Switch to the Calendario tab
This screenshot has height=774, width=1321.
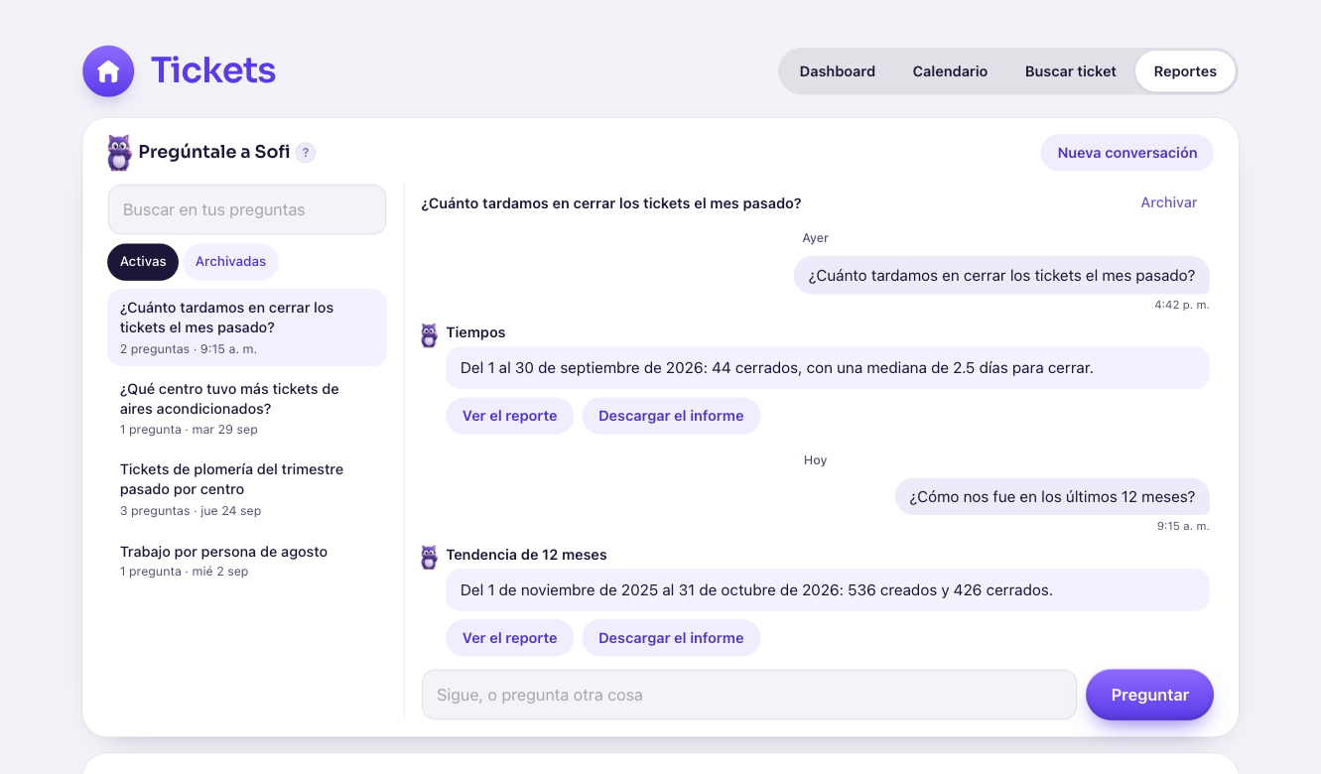pos(950,71)
